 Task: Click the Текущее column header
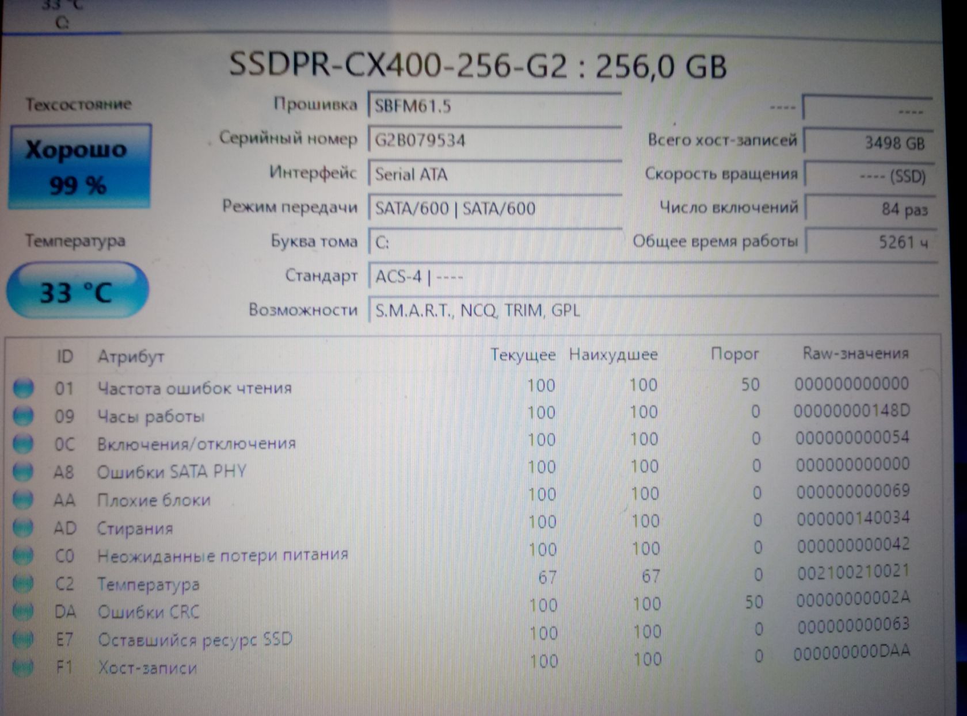pos(523,355)
